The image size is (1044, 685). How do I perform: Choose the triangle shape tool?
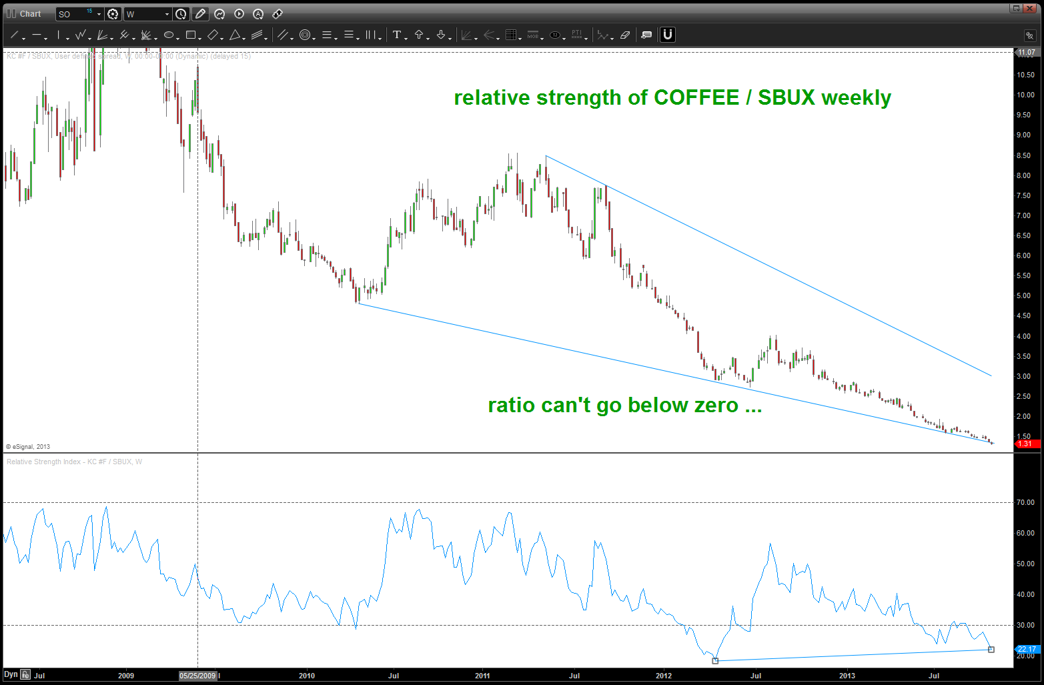tap(235, 35)
